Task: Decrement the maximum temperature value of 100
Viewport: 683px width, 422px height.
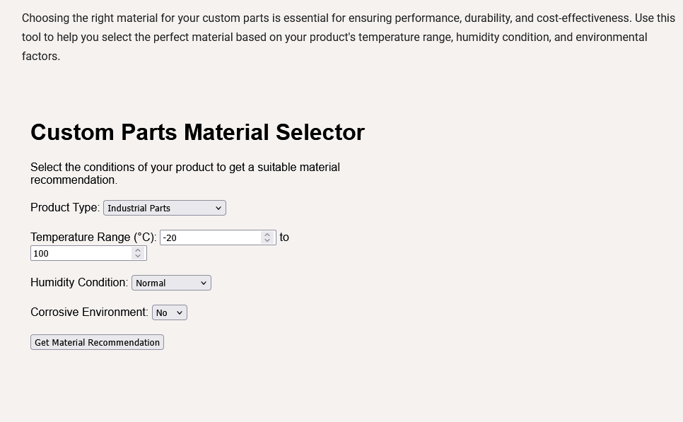Action: 138,256
